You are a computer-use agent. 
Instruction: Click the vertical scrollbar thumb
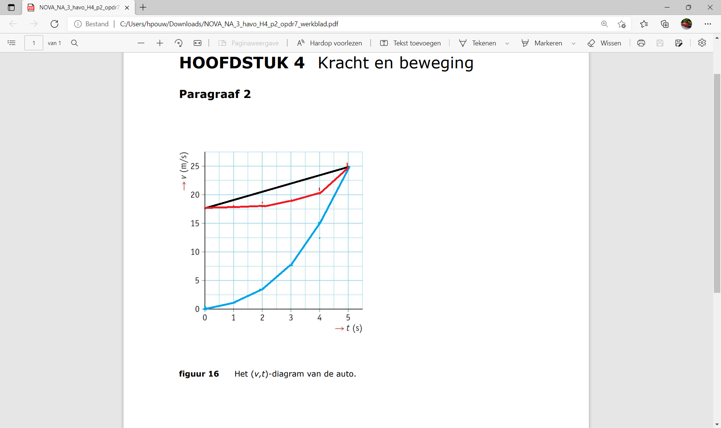(x=717, y=183)
